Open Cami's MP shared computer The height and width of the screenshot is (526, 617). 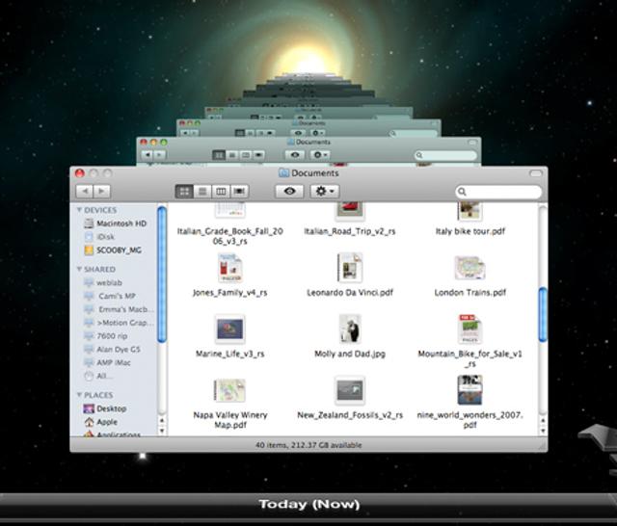click(x=110, y=296)
